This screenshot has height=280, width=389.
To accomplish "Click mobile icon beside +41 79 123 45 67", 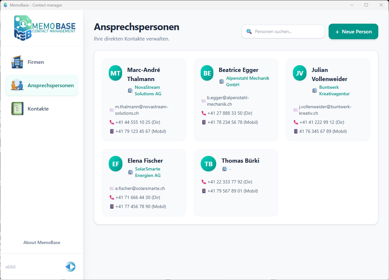I will [x=112, y=131].
